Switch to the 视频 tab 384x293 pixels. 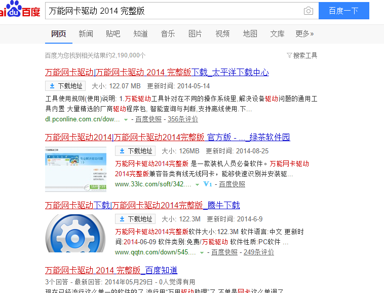point(222,34)
